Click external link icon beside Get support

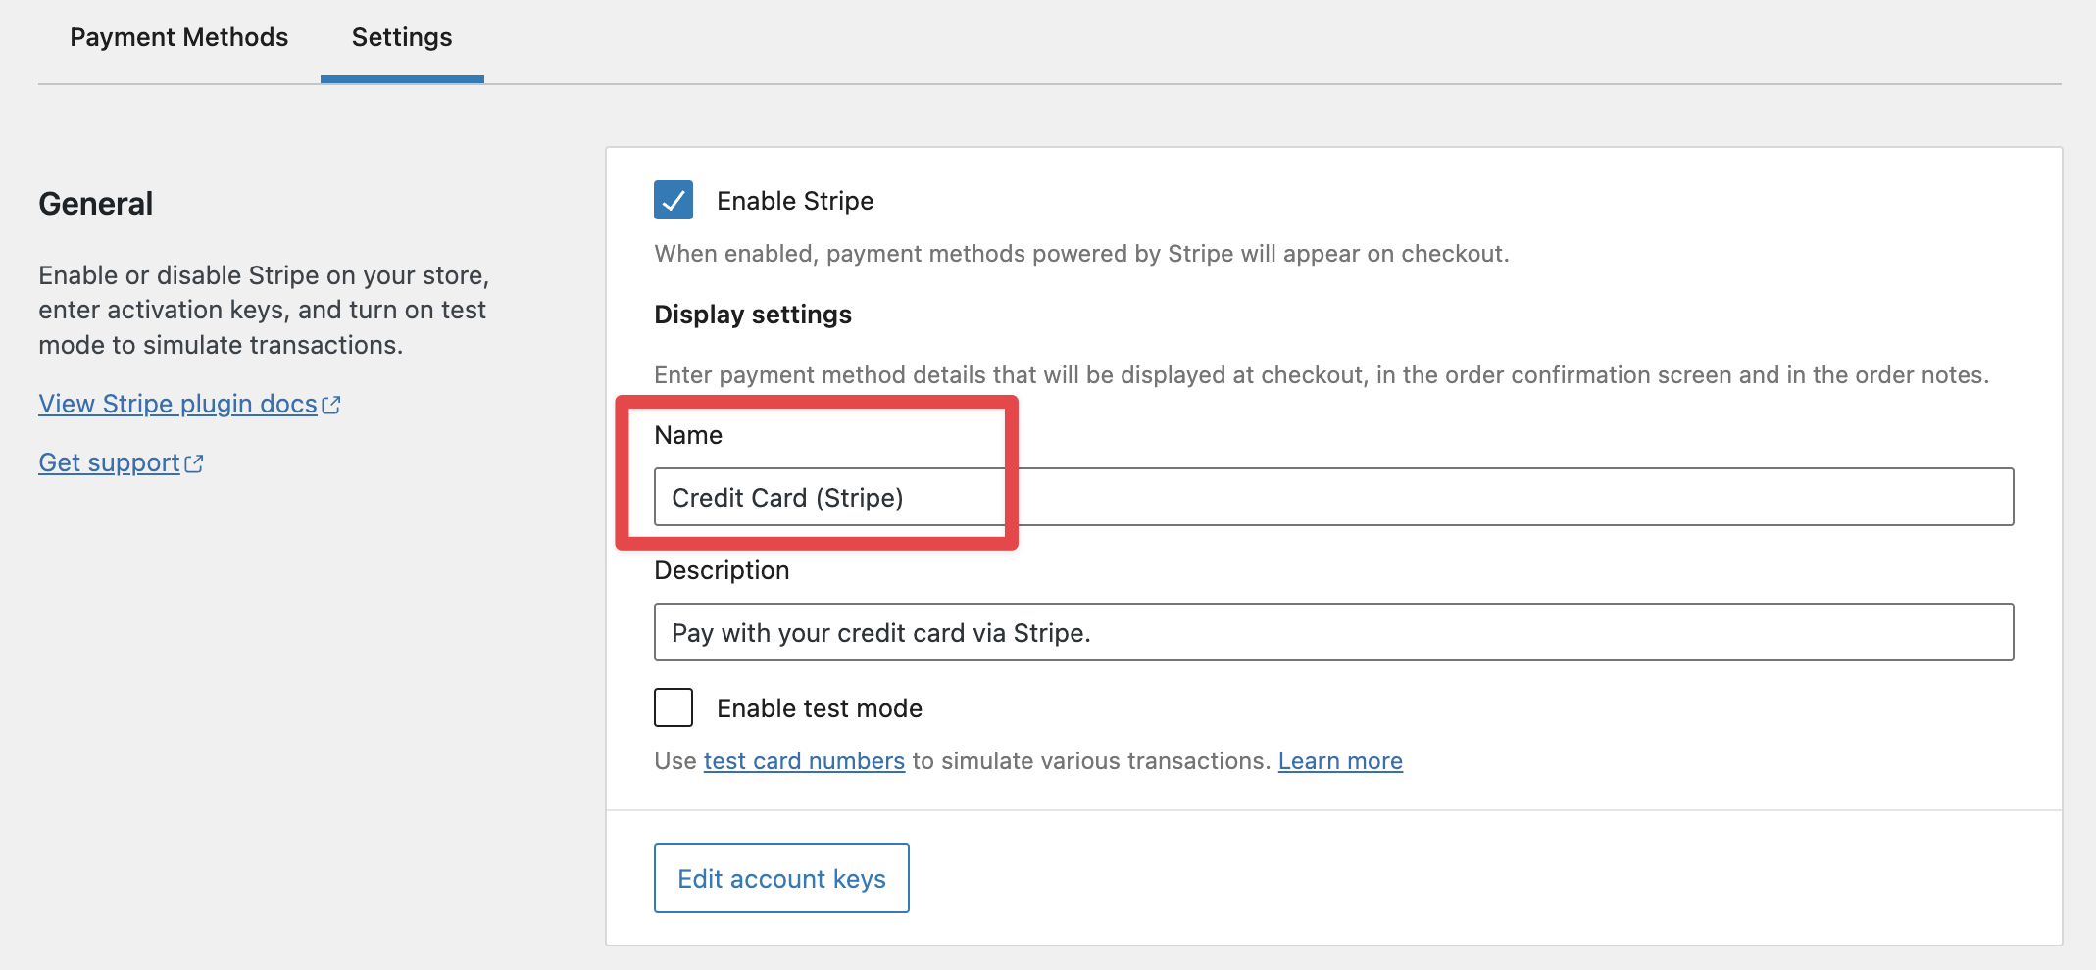(194, 463)
